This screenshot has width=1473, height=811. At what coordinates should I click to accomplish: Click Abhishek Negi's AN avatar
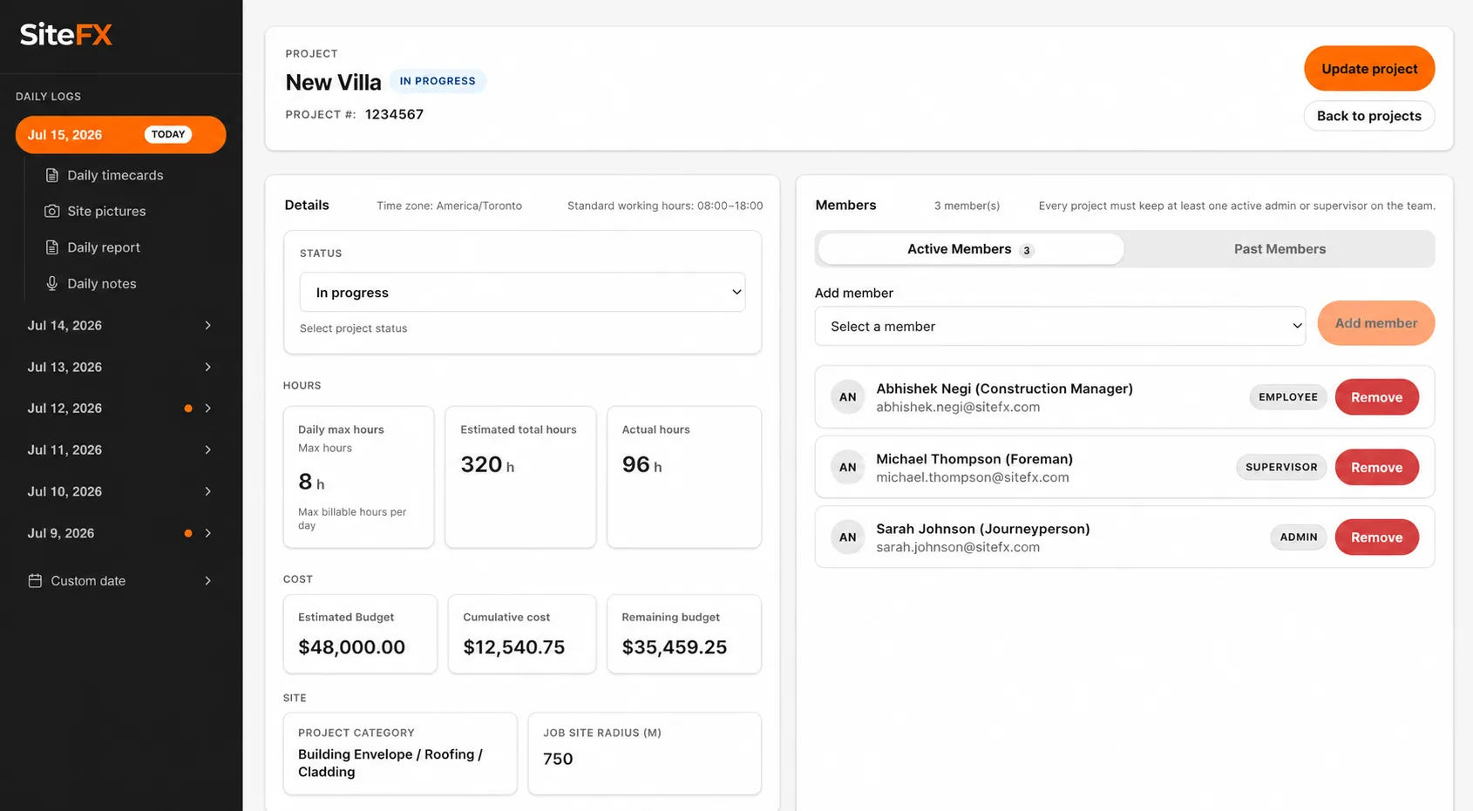click(x=847, y=397)
